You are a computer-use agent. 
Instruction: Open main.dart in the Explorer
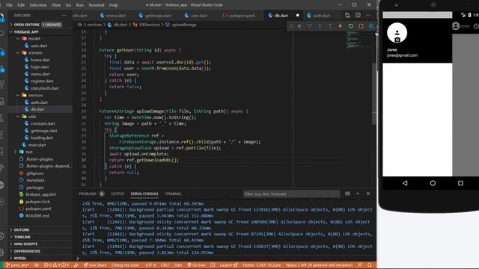[x=37, y=145]
